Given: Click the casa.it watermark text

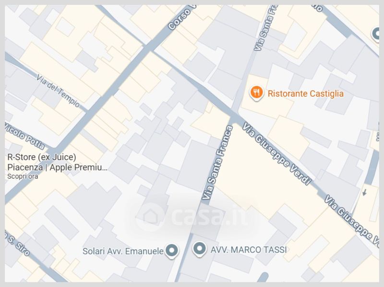Looking at the screenshot, I should [210, 217].
